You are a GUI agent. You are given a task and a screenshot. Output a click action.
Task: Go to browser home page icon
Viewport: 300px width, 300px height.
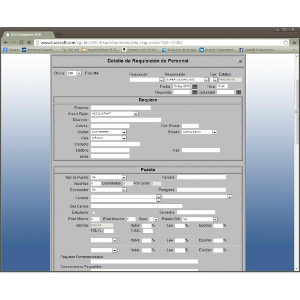29,43
